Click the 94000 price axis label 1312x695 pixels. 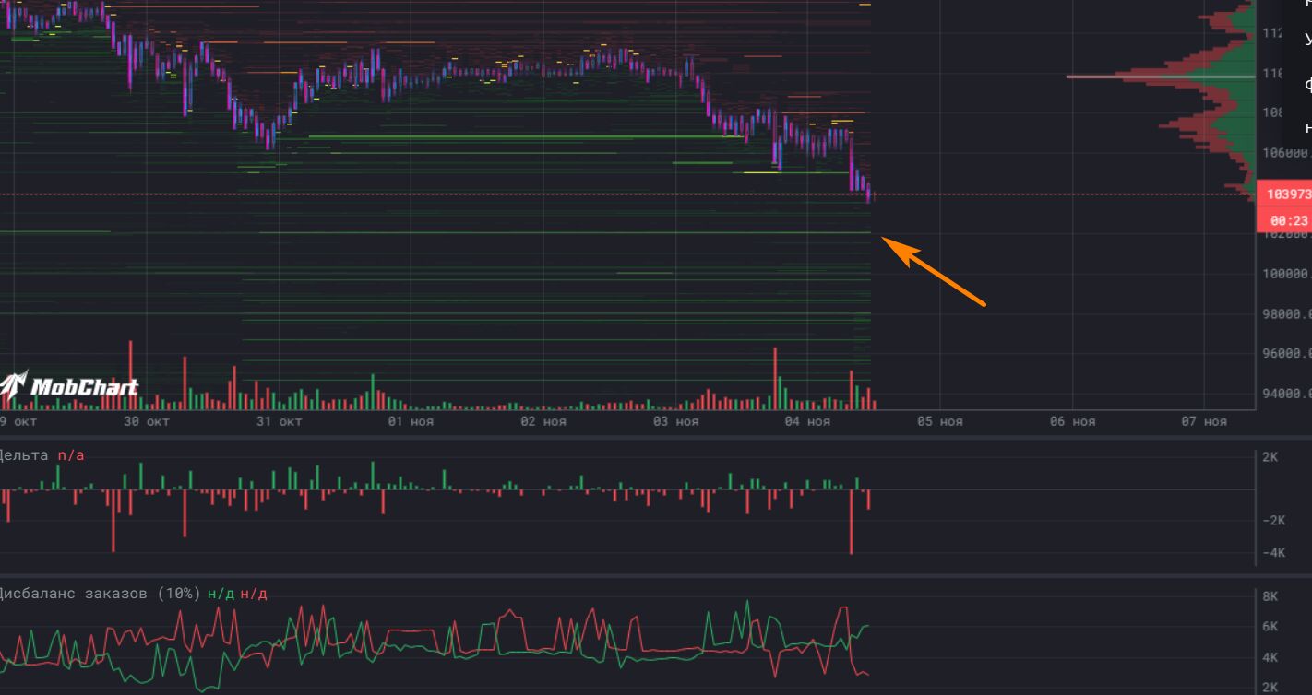click(1286, 394)
